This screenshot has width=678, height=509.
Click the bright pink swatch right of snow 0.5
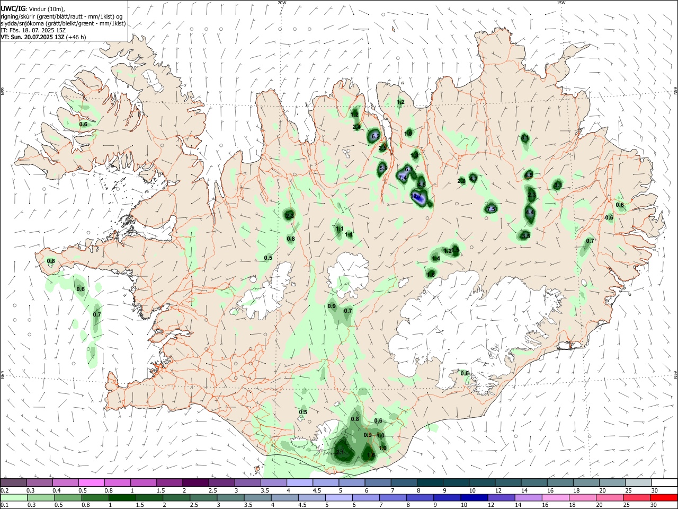[92, 483]
